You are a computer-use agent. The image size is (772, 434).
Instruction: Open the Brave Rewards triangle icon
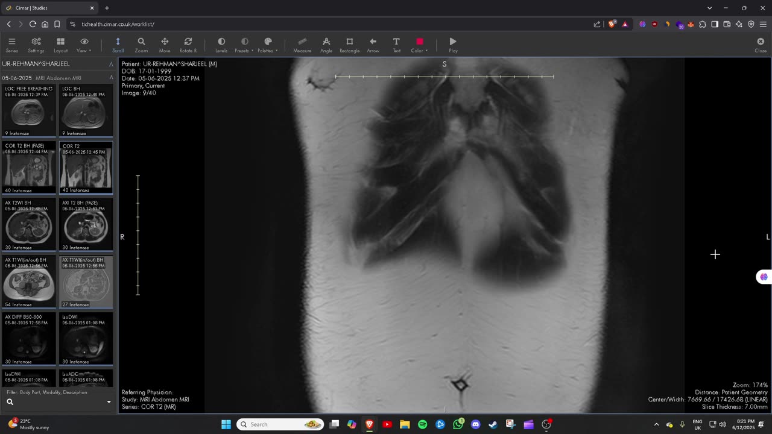tap(625, 24)
